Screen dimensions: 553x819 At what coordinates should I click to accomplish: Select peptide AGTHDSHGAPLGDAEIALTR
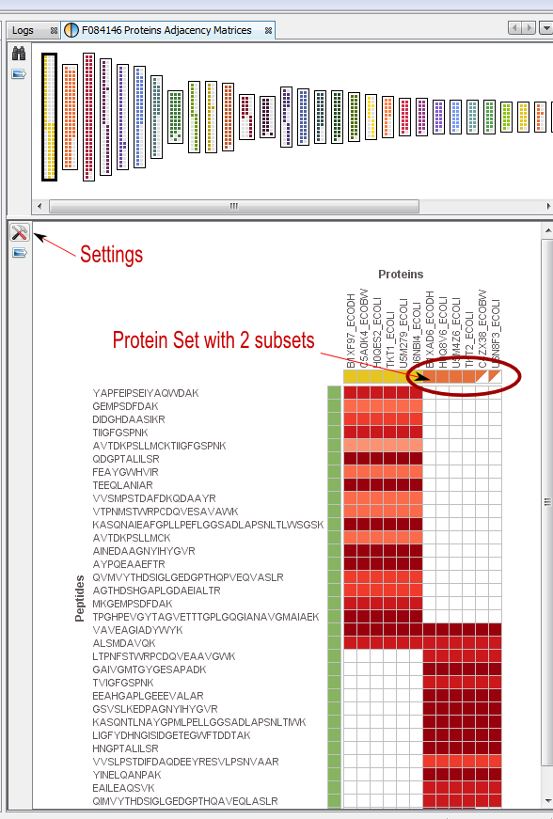(157, 591)
